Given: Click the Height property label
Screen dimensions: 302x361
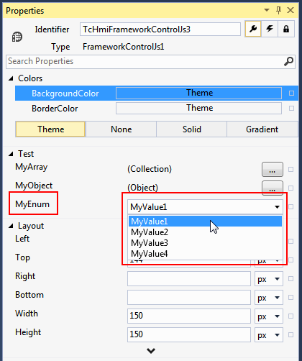Looking at the screenshot, I should pos(28,332).
